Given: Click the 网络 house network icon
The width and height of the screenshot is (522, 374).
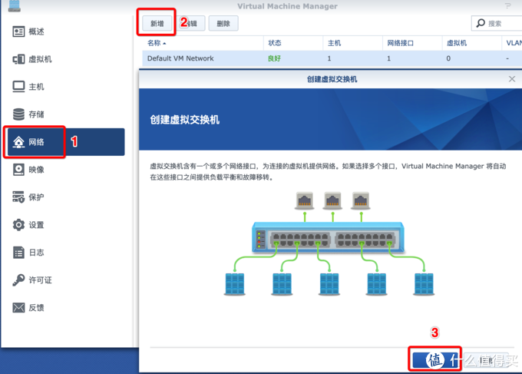Looking at the screenshot, I should tap(18, 142).
